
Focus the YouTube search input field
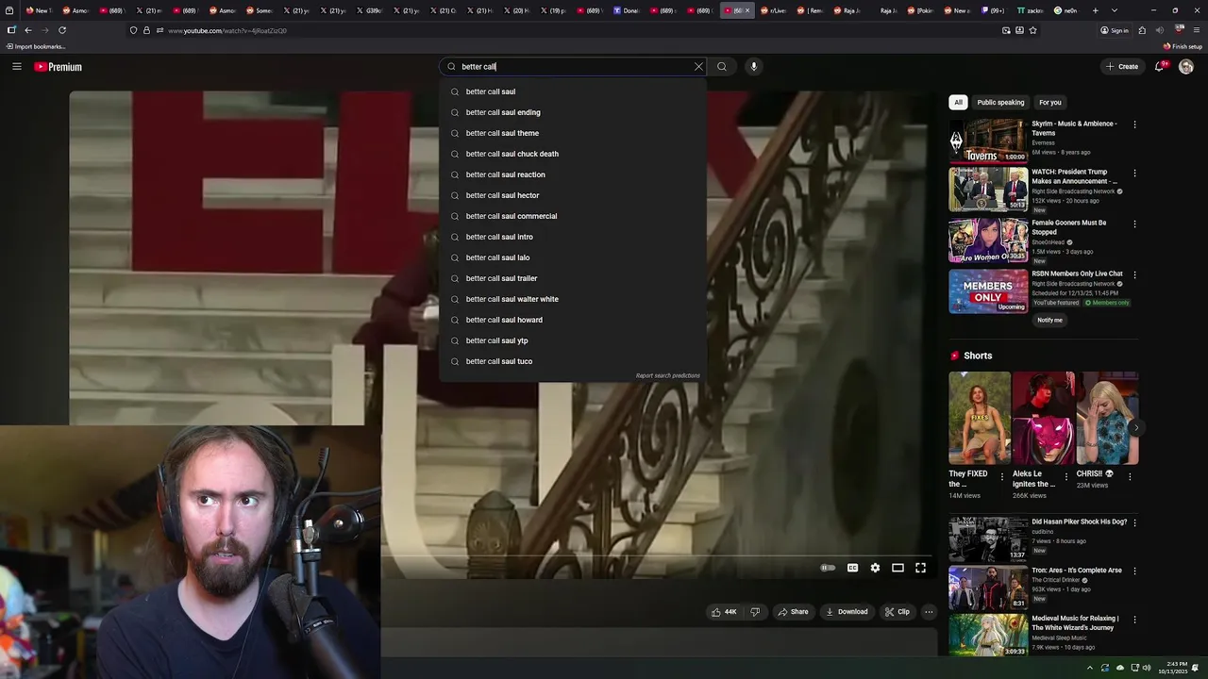pos(574,67)
